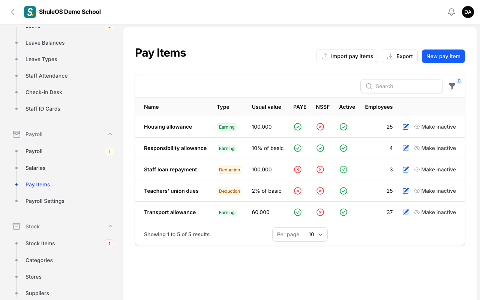Viewport: 480px width, 300px height.
Task: Open Payroll Settings page
Action: tap(45, 201)
